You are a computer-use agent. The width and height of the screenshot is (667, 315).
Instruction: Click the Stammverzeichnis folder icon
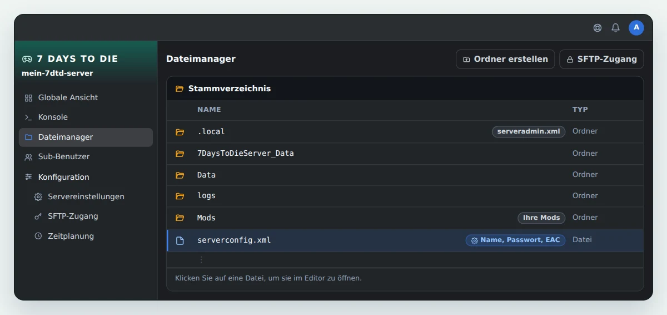(x=180, y=88)
